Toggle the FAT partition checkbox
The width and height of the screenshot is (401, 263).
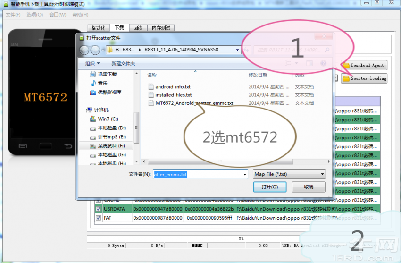coord(98,218)
